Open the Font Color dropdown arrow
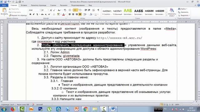Screen dimensions: 200x112 point(66,14)
